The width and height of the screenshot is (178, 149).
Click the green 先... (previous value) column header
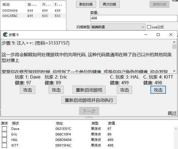[47, 4]
